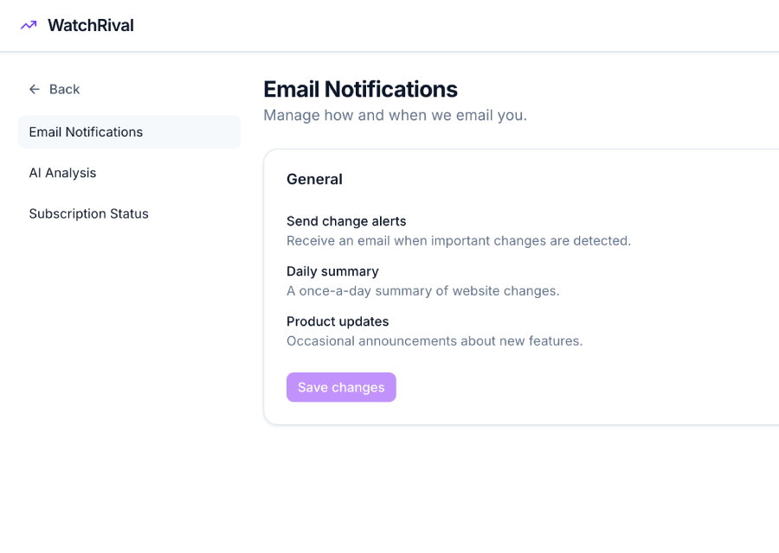Click the left arrow icon beside Back

coord(35,89)
